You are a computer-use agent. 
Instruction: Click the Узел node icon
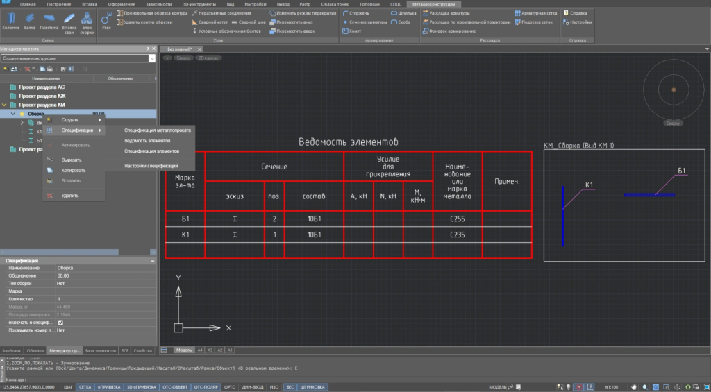pyautogui.click(x=106, y=20)
